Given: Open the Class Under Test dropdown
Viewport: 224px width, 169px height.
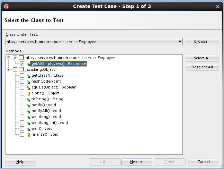Looking at the screenshot, I should [x=180, y=42].
